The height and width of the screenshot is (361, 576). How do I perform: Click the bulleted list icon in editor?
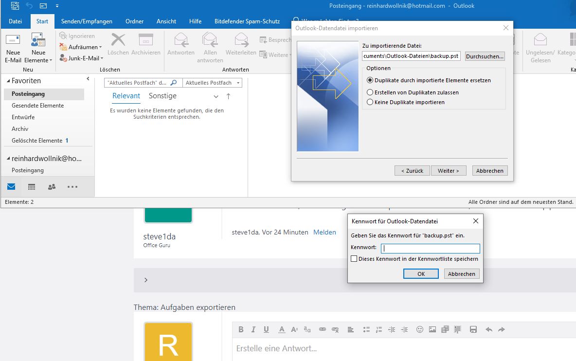[366, 329]
